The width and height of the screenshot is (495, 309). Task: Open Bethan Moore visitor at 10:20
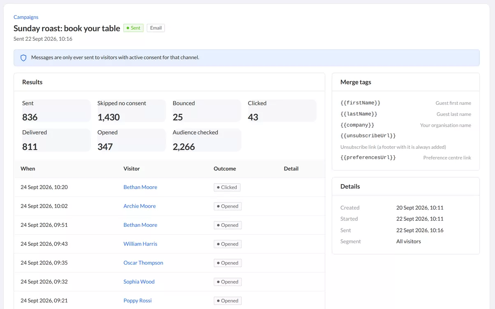tap(140, 187)
